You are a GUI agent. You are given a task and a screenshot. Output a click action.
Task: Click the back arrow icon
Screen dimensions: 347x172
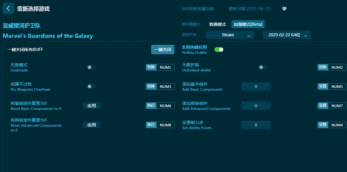click(x=8, y=8)
